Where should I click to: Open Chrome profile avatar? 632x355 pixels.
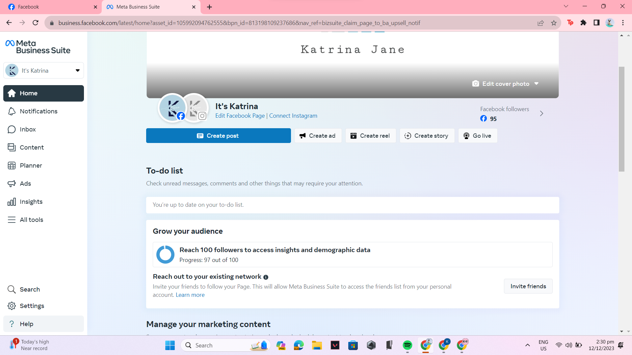coord(610,23)
